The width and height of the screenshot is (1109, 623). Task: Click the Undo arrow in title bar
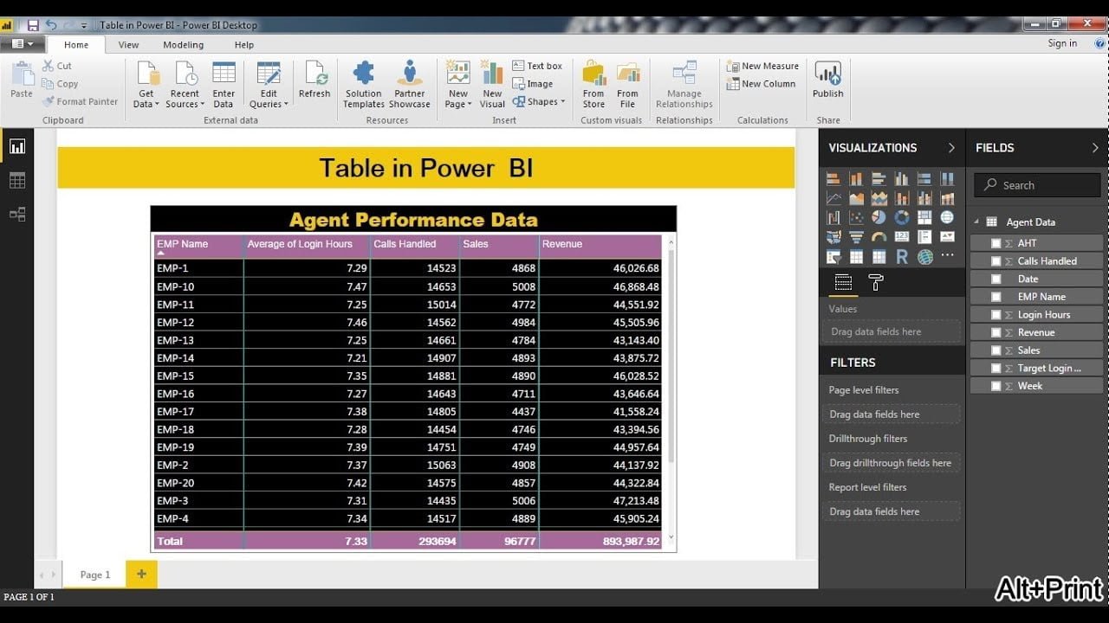pyautogui.click(x=51, y=25)
